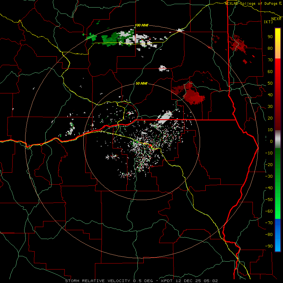Select the "[KT]" units label above color scale
This screenshot has width=283, height=283.
(269, 22)
